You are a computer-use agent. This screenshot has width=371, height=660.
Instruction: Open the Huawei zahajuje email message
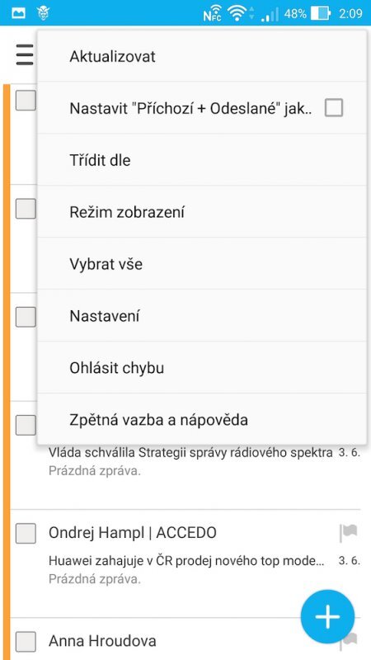pyautogui.click(x=187, y=561)
